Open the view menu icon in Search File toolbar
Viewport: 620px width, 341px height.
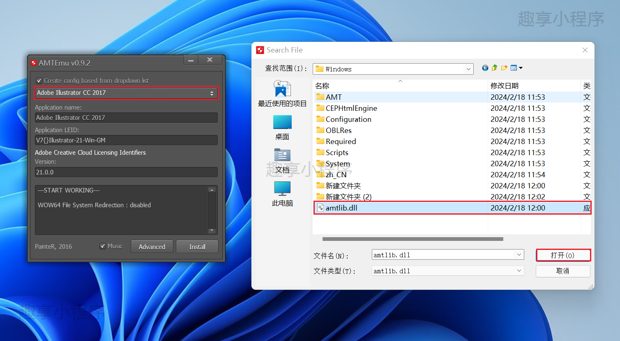click(x=516, y=68)
